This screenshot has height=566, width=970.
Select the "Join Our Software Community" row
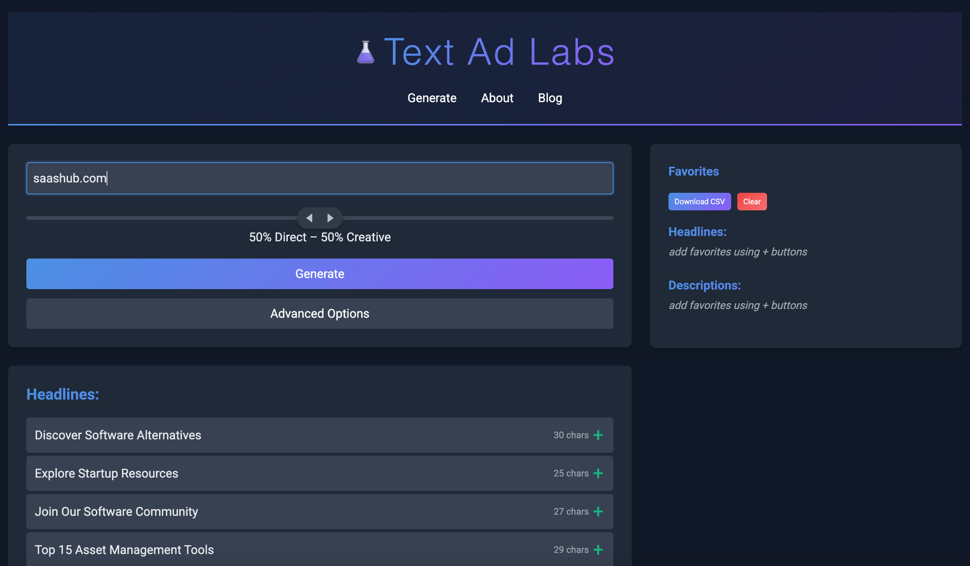(x=320, y=511)
